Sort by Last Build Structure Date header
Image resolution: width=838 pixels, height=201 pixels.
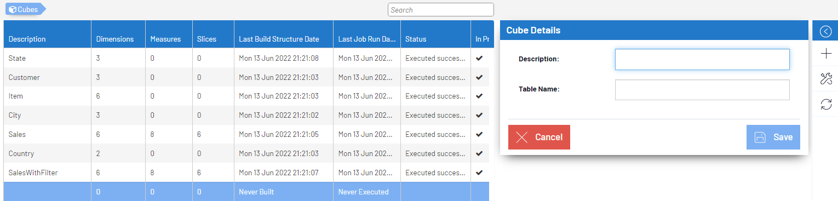(x=279, y=39)
